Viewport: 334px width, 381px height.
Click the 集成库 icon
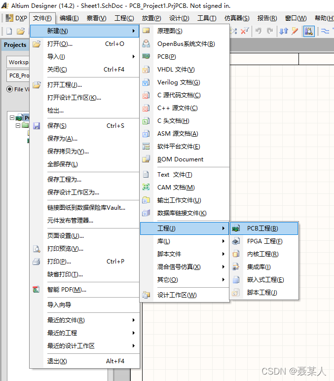tap(236, 267)
